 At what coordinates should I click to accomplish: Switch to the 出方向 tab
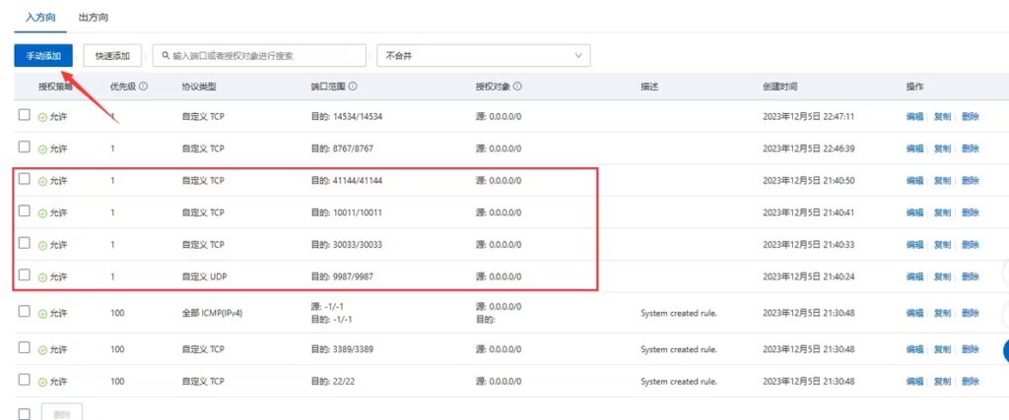pyautogui.click(x=94, y=18)
